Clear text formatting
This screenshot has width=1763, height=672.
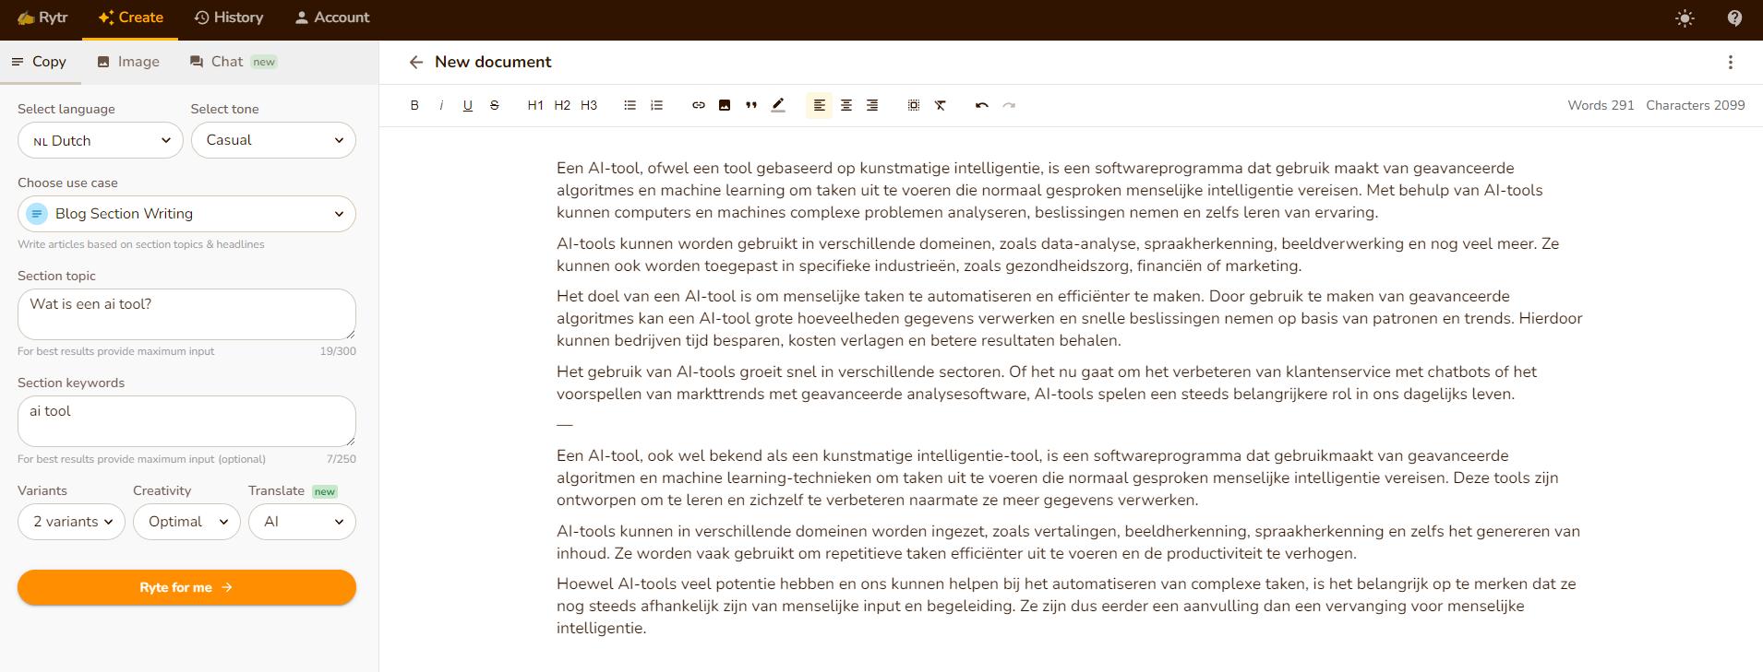click(x=940, y=105)
